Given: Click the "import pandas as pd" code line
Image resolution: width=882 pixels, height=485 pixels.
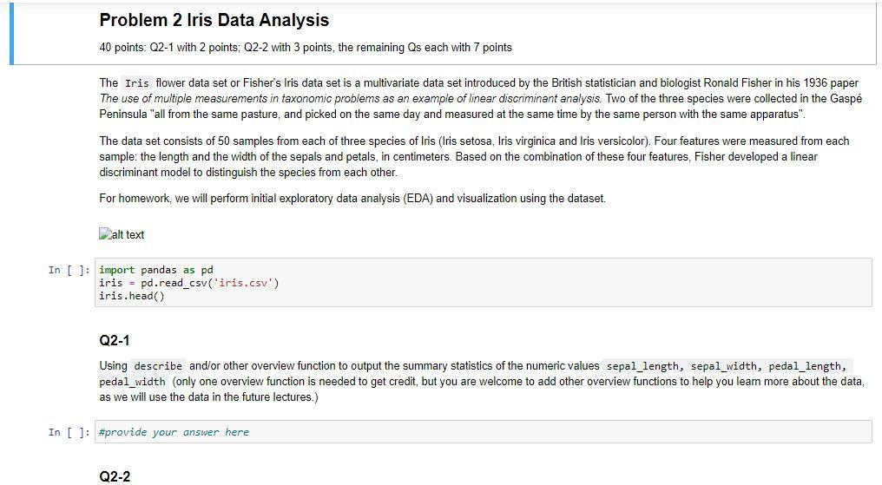Looking at the screenshot, I should [156, 270].
